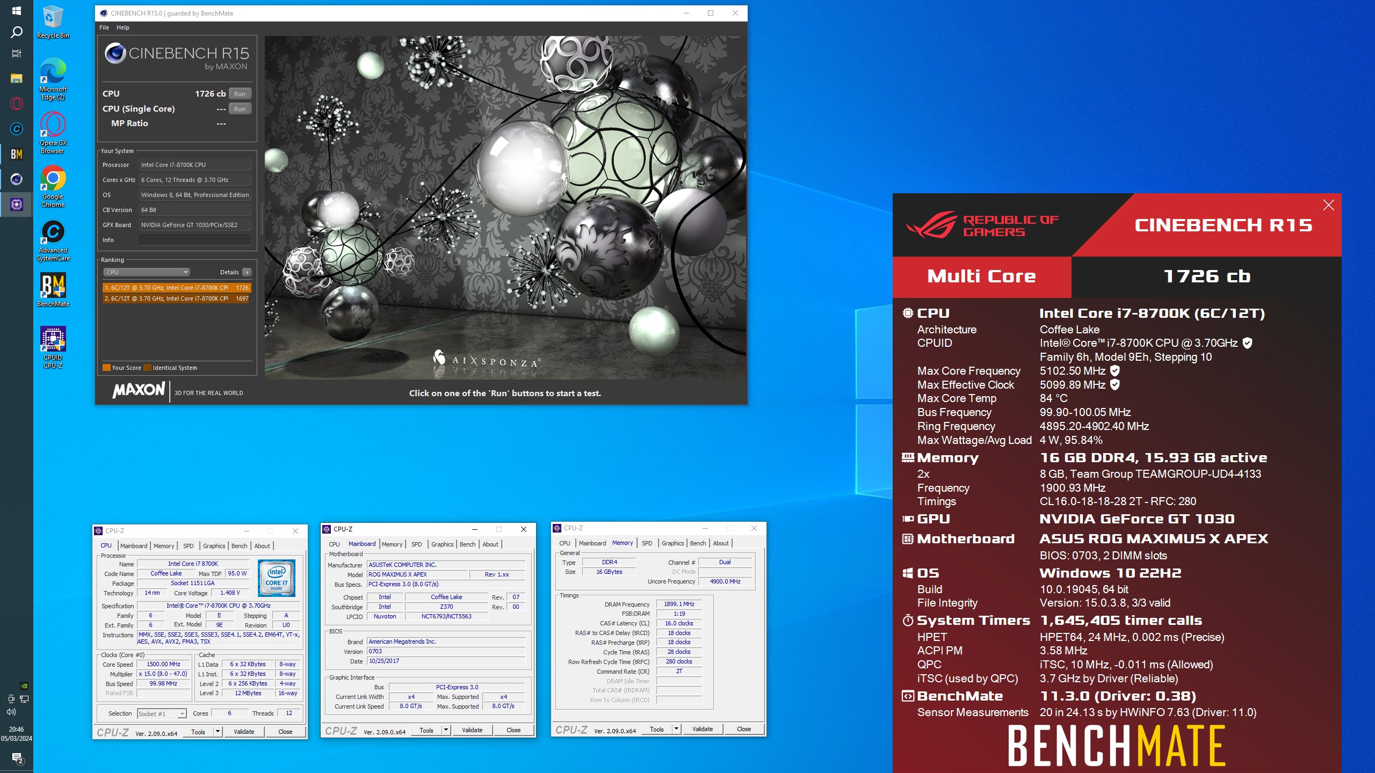Click Tools button in the CPU-Z CPU window
1375x773 pixels.
tap(198, 732)
